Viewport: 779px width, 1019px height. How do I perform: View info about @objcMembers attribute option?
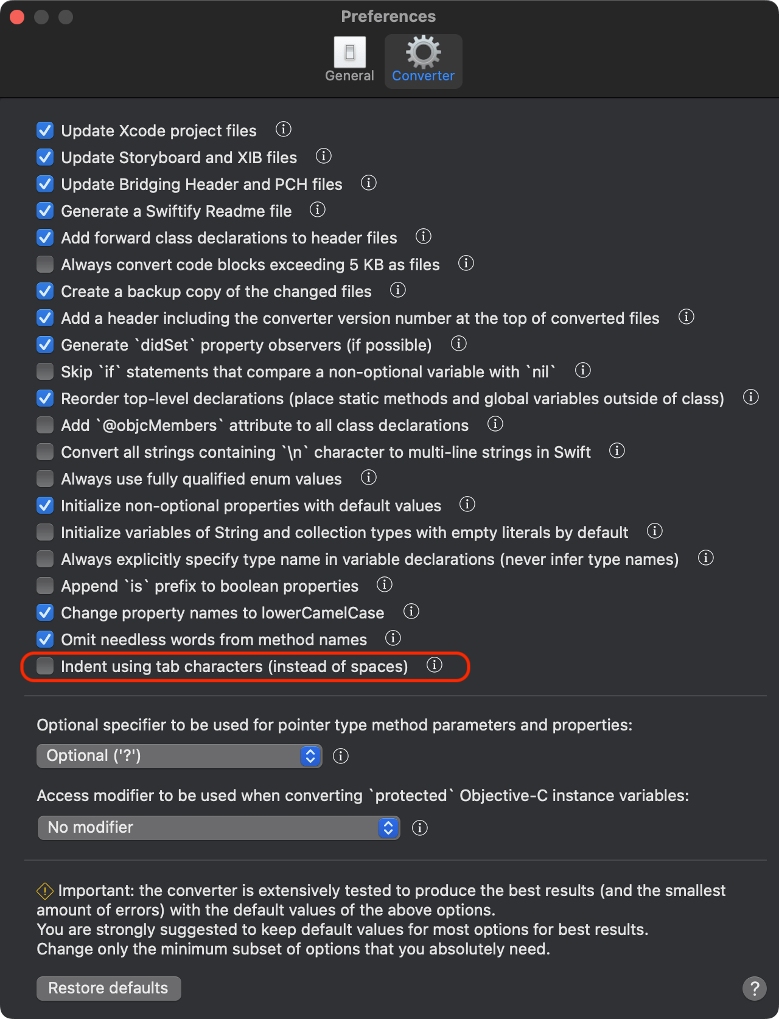(495, 424)
